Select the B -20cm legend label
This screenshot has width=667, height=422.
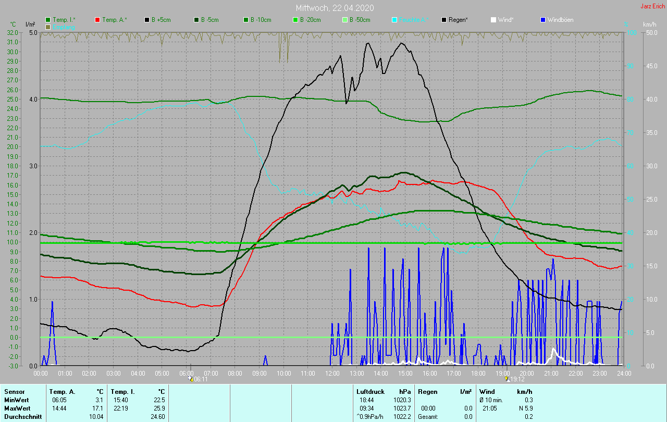coord(310,20)
